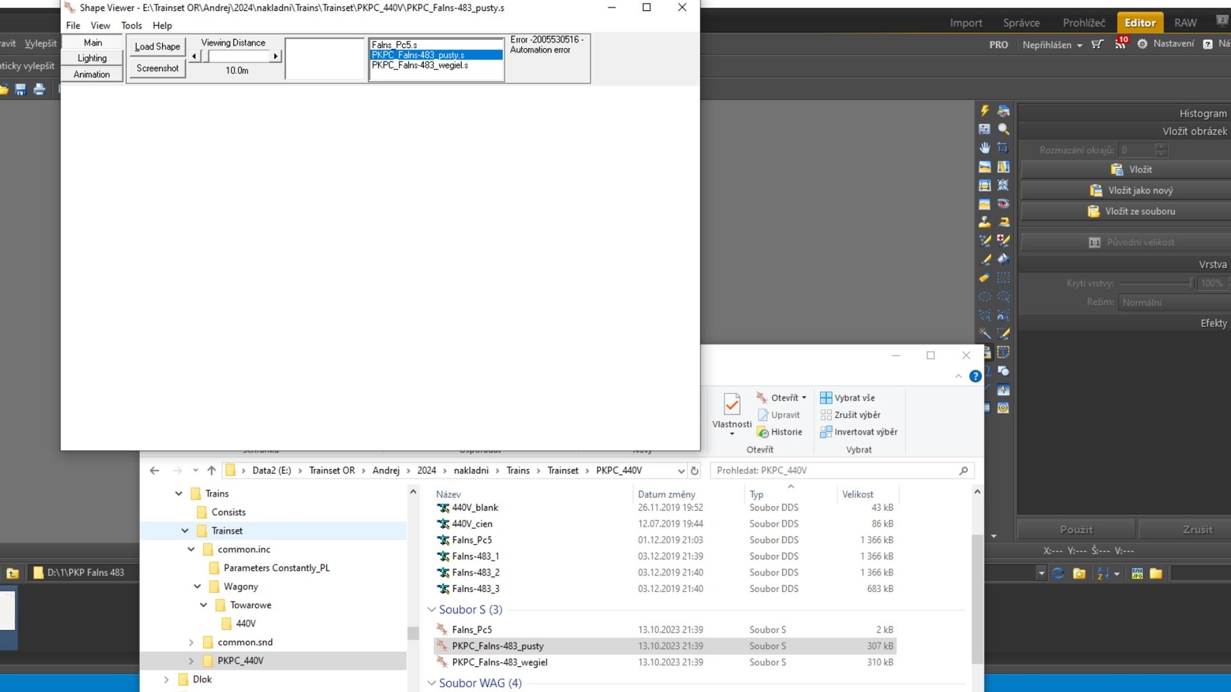1231x692 pixels.
Task: Open the RSS news feed icon
Action: click(x=1120, y=45)
